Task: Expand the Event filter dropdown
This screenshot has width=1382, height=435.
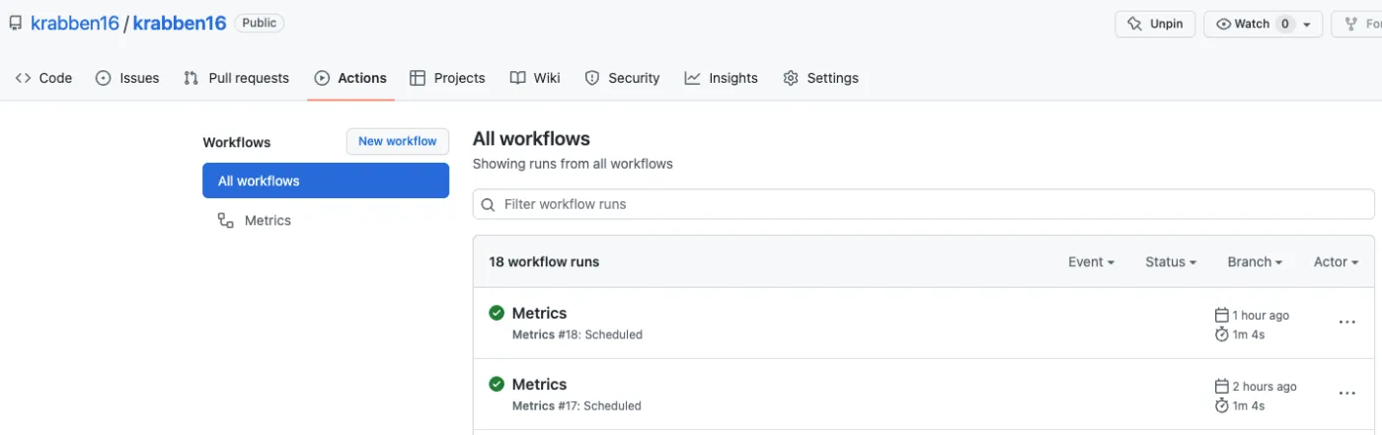Action: 1091,262
